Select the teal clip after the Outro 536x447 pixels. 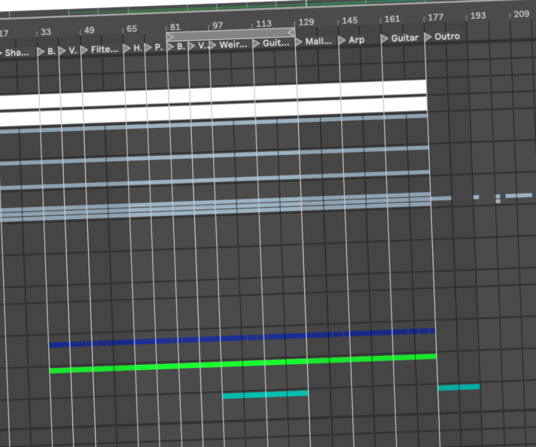[459, 387]
